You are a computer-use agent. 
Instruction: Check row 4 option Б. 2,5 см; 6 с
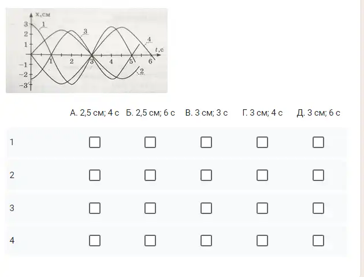[150, 241]
